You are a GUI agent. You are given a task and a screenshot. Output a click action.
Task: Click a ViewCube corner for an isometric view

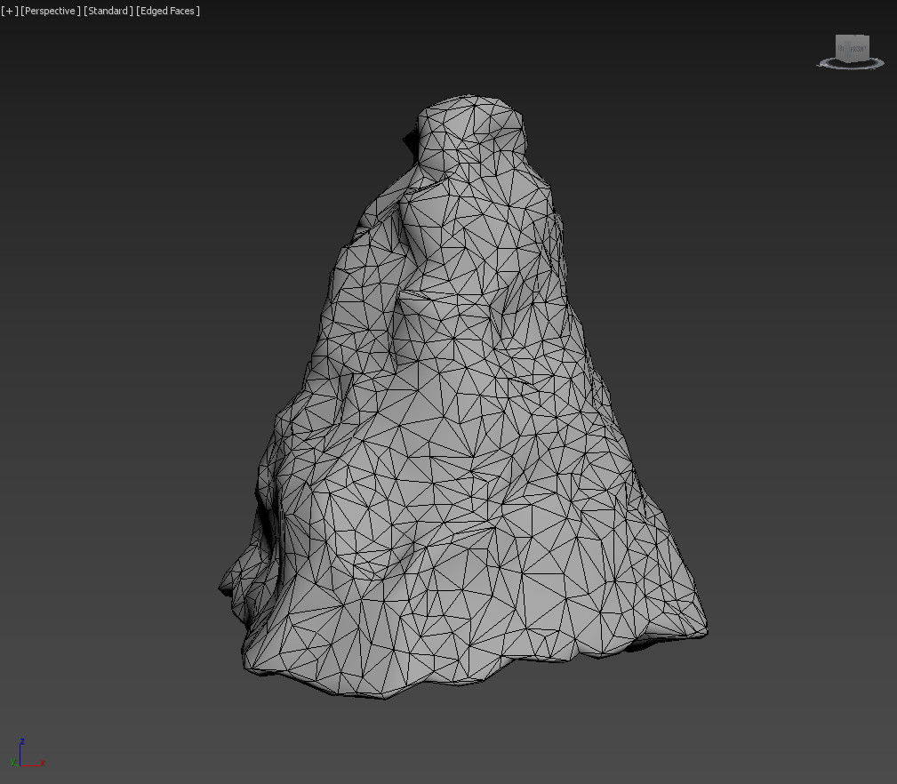click(x=837, y=36)
